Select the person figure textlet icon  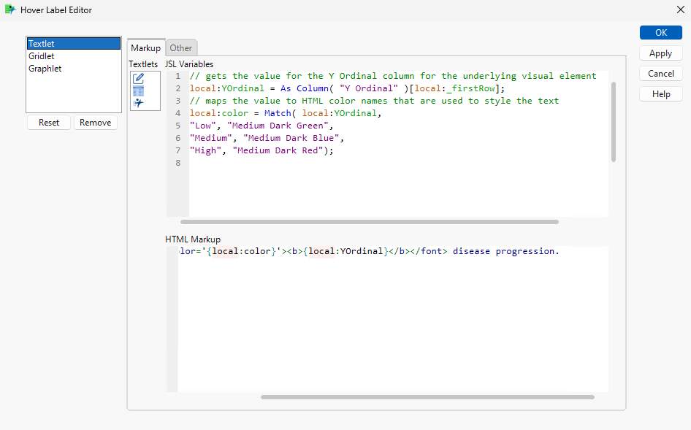139,102
